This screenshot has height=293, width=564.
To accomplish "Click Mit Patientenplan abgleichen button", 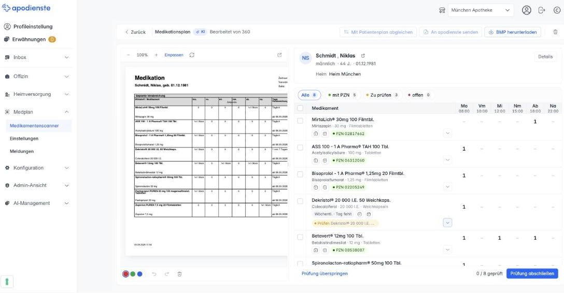I will tap(378, 32).
